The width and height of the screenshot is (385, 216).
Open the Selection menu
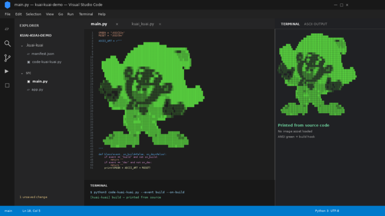[x=34, y=14]
